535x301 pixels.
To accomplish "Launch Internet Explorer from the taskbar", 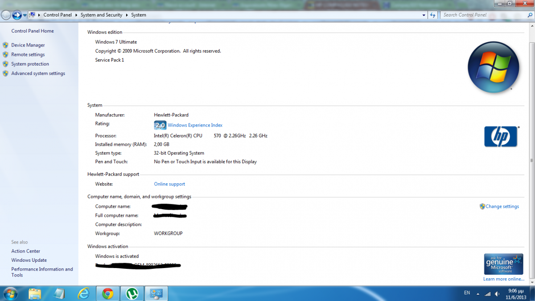I will point(83,293).
